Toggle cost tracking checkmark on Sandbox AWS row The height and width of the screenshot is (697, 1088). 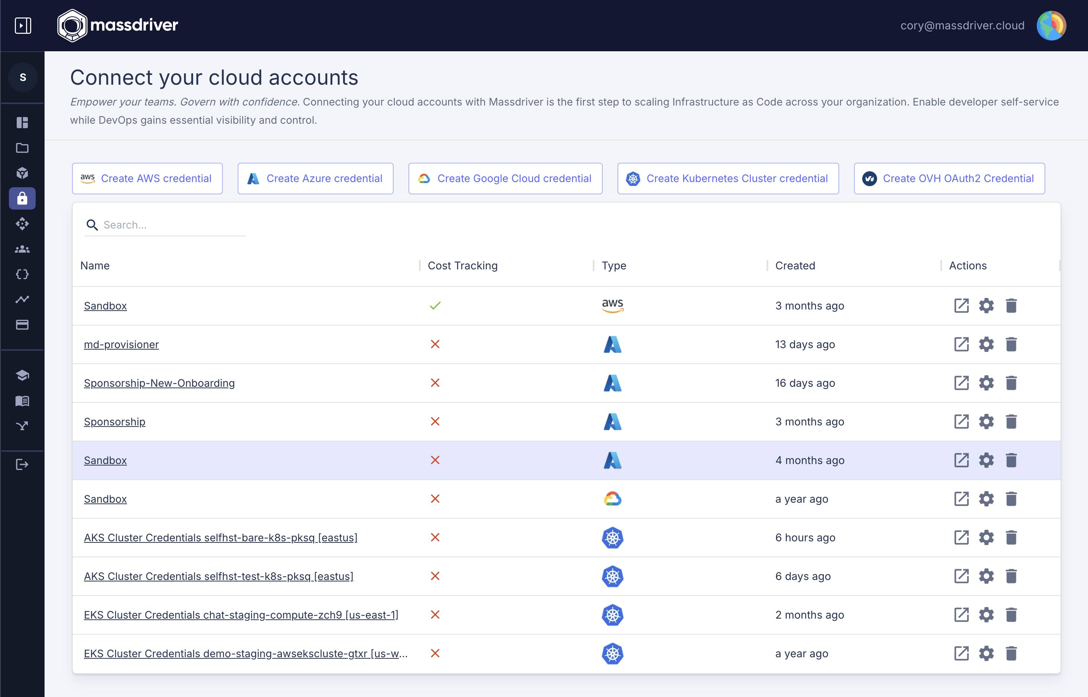436,305
